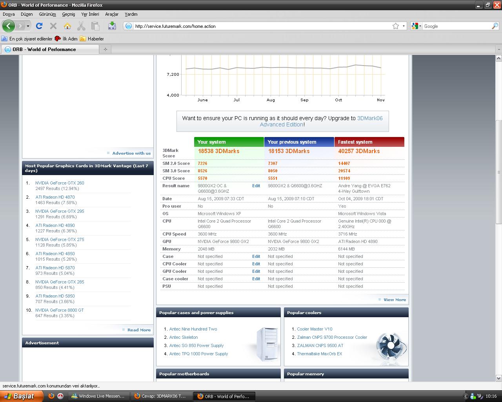This screenshot has height=402, width=502.
Task: Click View More below the results table
Action: tap(395, 300)
